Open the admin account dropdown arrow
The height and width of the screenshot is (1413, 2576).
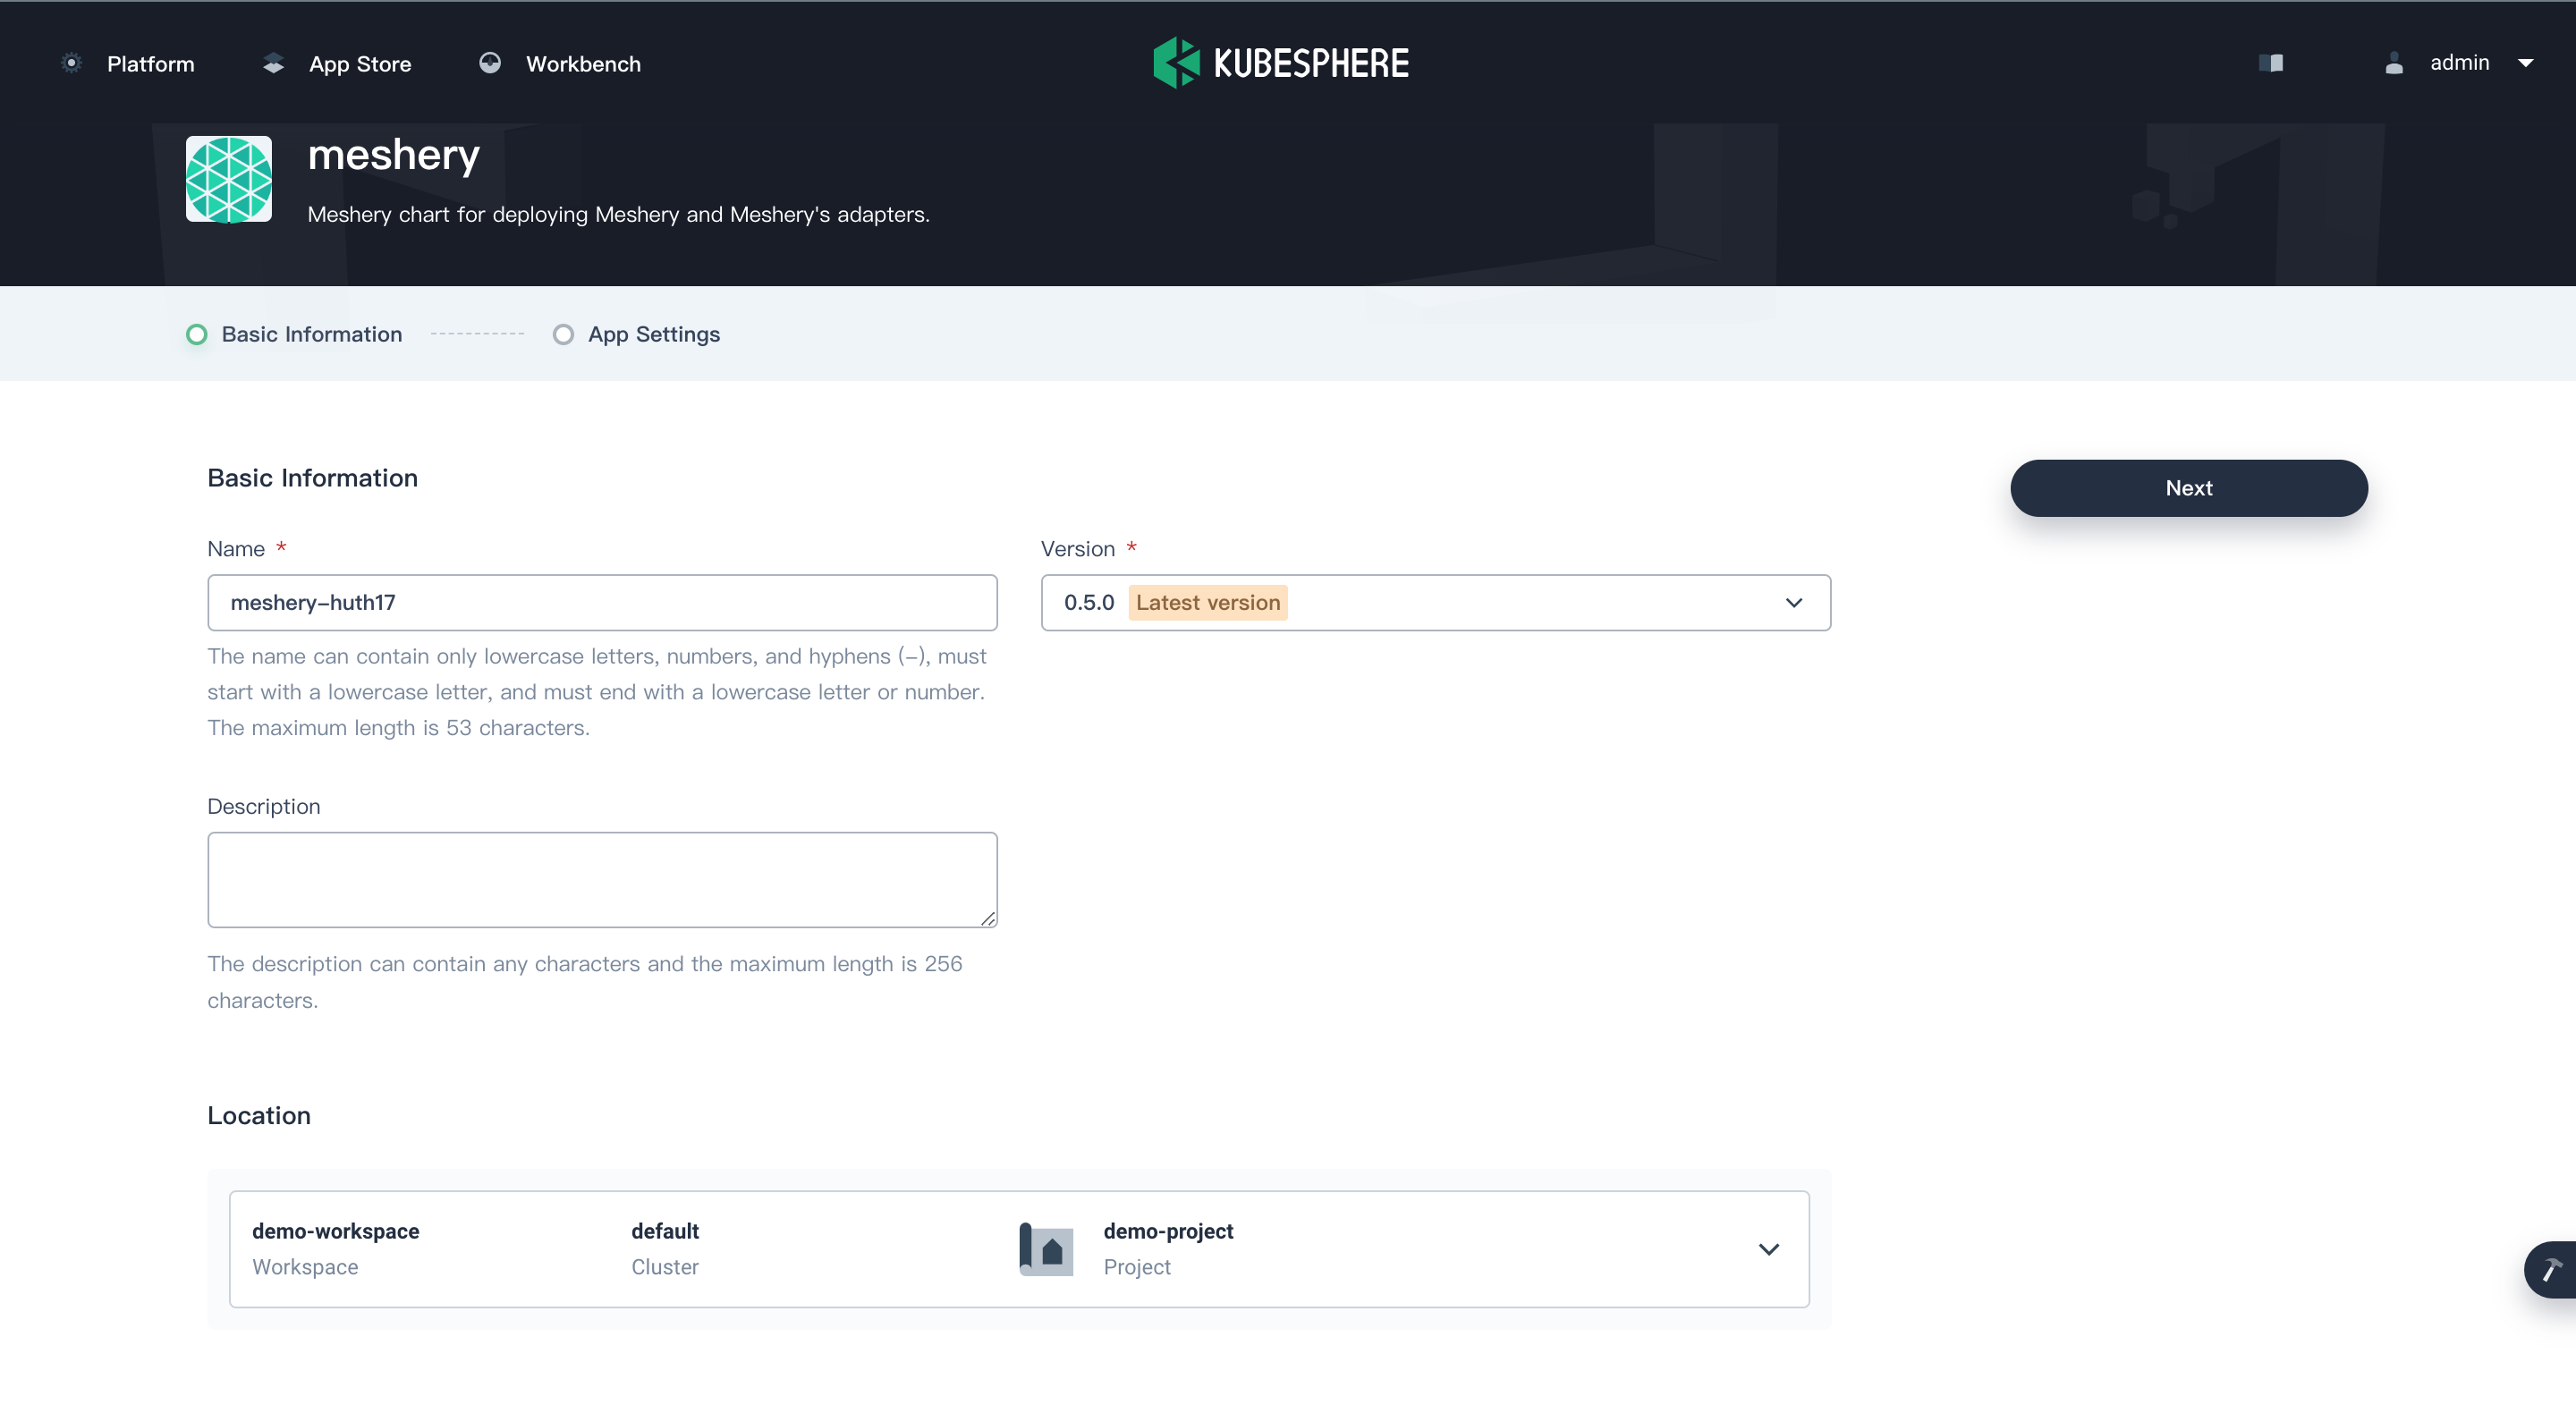[2525, 63]
